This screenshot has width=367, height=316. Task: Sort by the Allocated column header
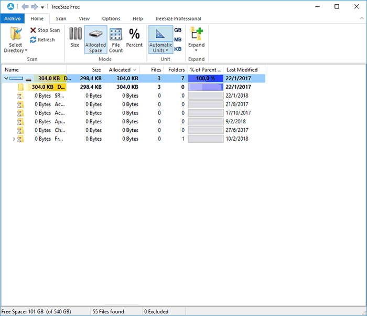pos(122,70)
